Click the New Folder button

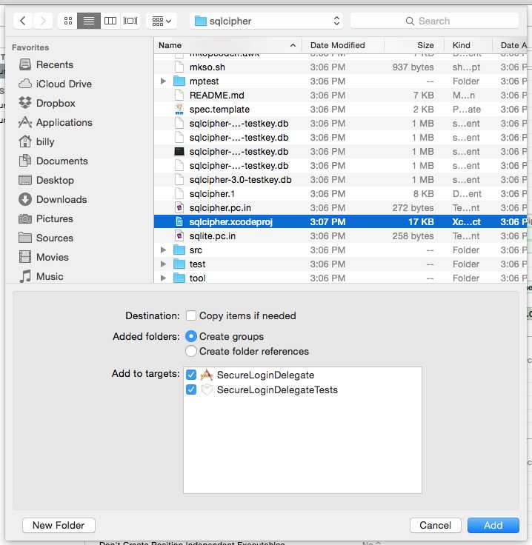59,525
